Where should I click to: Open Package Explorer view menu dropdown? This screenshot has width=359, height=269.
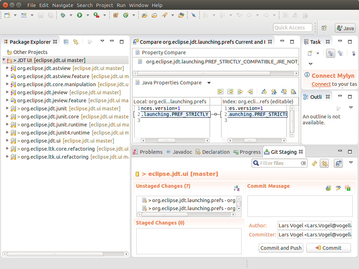(x=102, y=41)
